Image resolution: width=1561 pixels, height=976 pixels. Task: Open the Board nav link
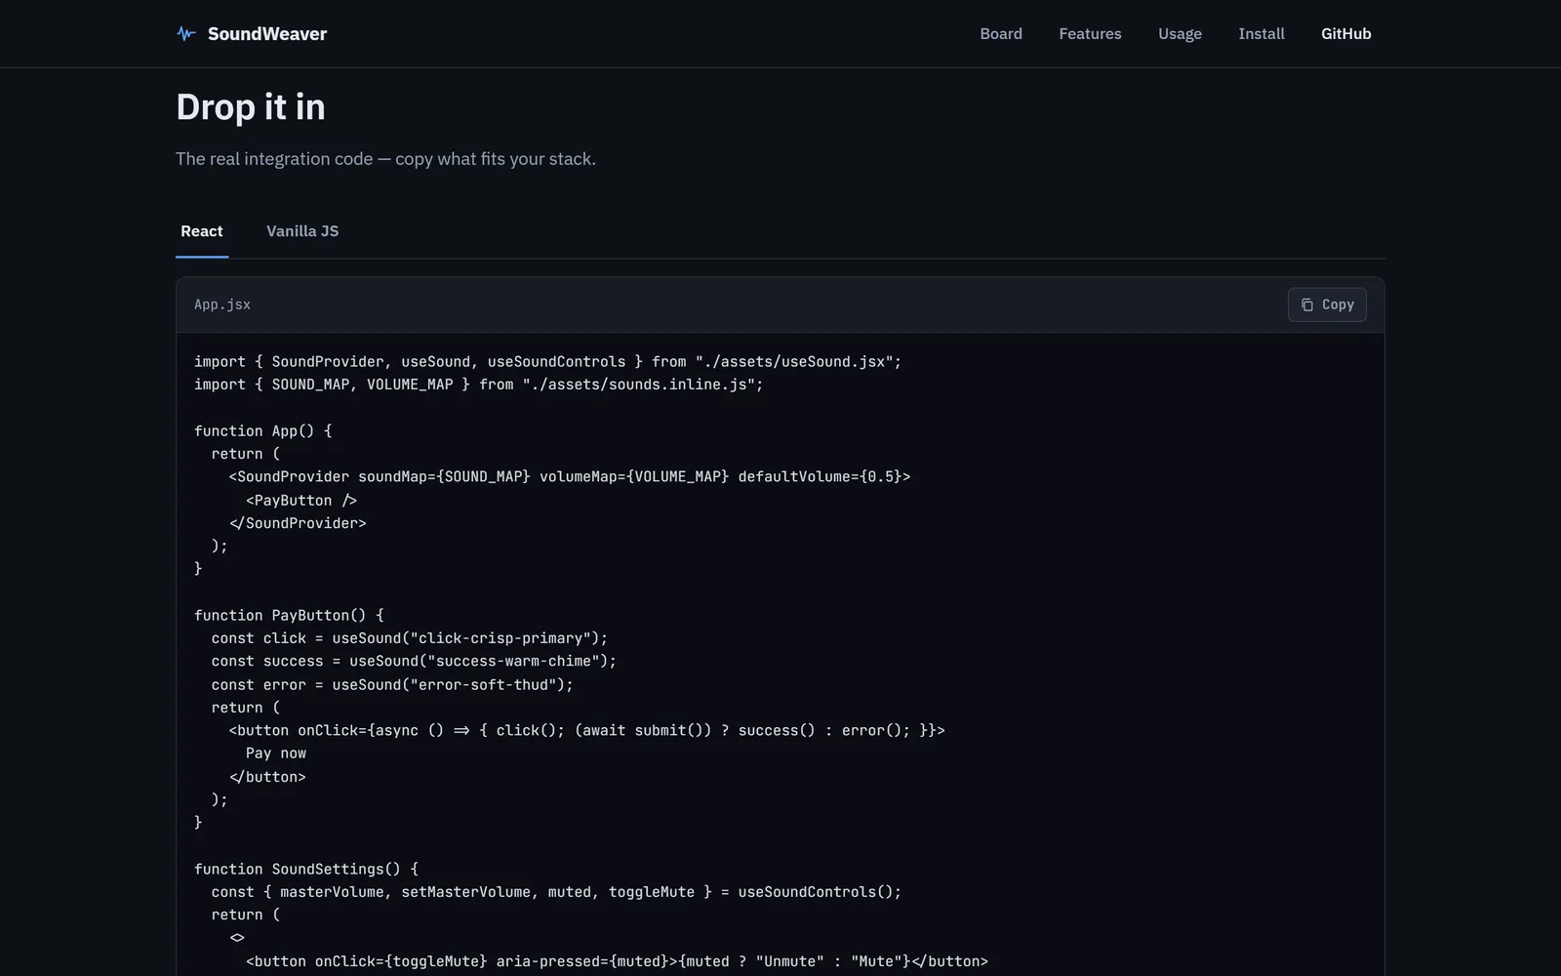click(1001, 34)
